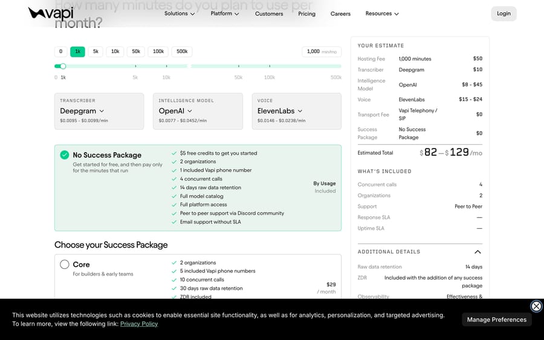Select the 5k minutes preset

[x=96, y=52]
